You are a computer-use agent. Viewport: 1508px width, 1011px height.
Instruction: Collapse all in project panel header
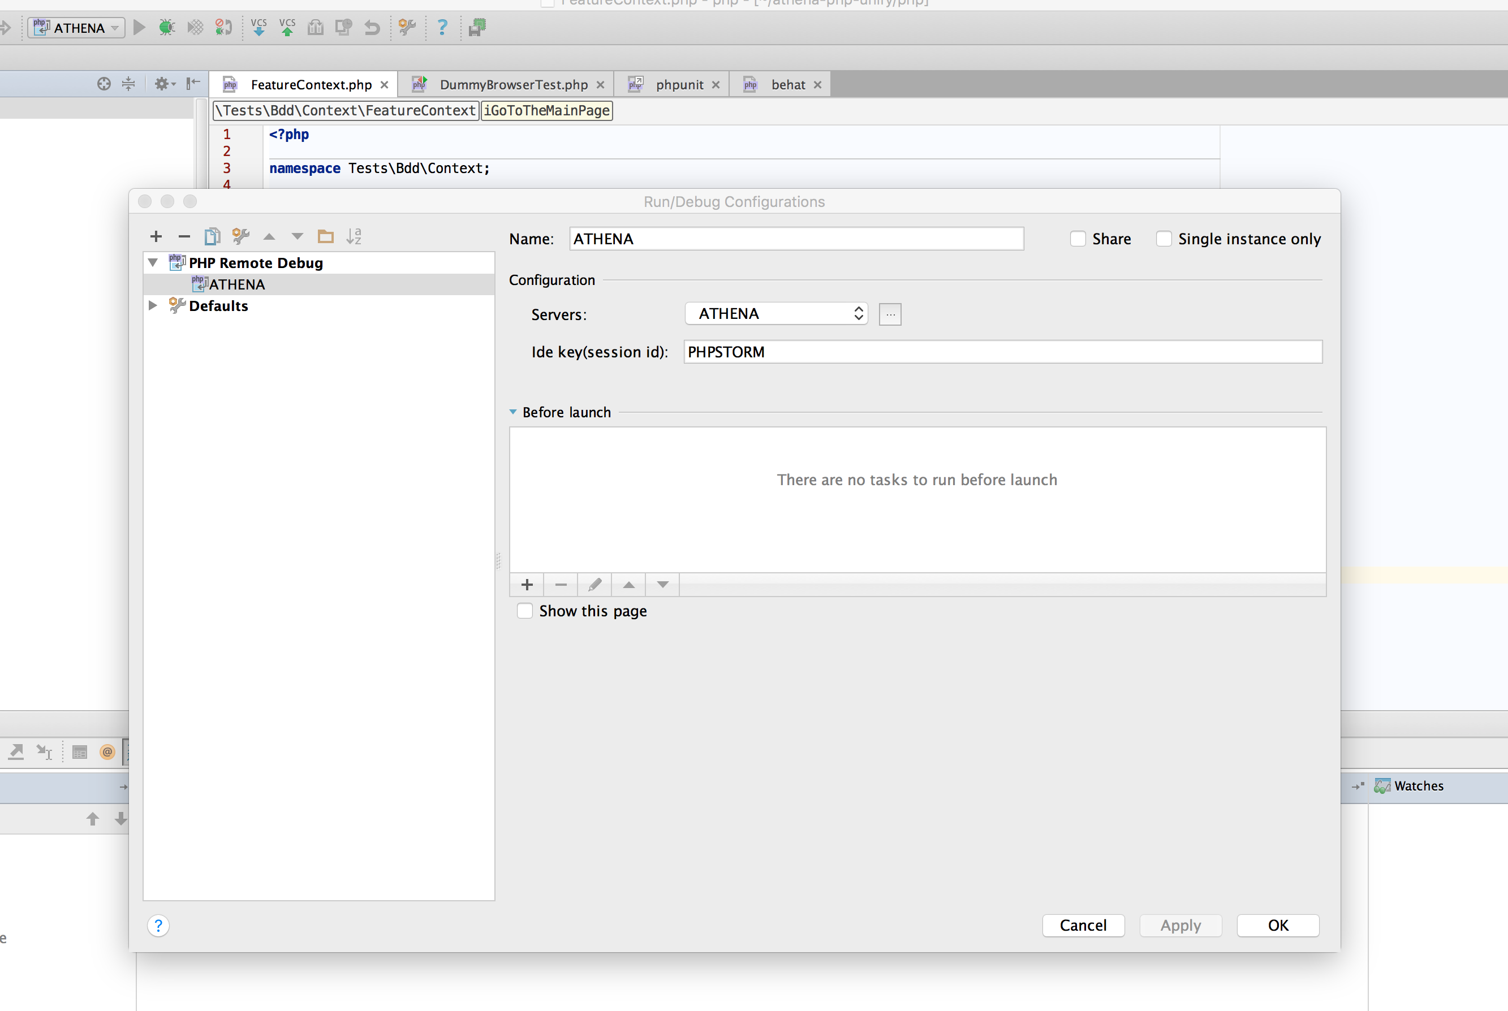coord(128,84)
